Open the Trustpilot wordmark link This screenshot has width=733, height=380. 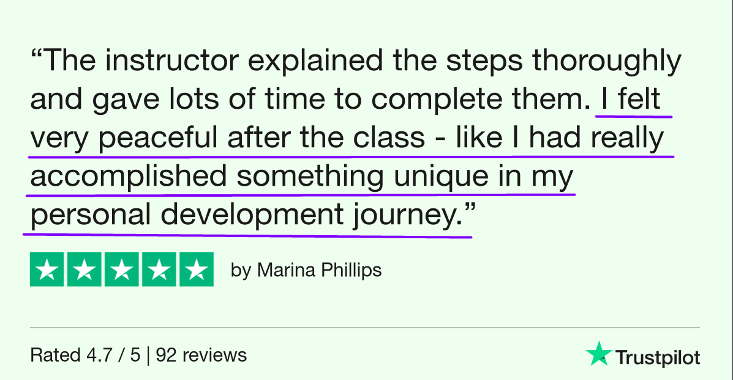point(657,357)
